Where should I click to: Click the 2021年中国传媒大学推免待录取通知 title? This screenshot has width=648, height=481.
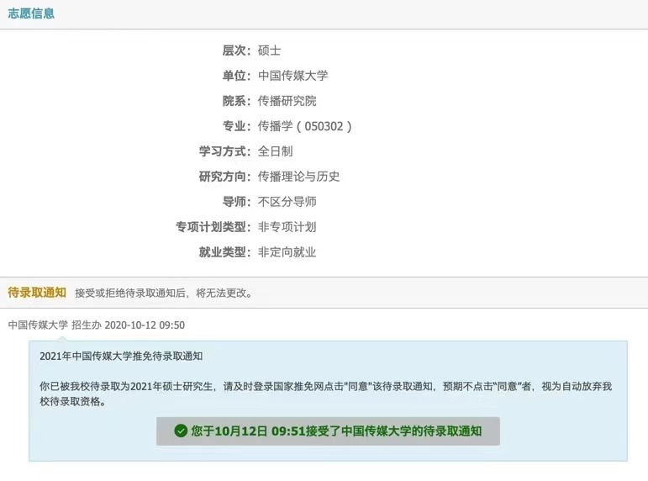(121, 357)
